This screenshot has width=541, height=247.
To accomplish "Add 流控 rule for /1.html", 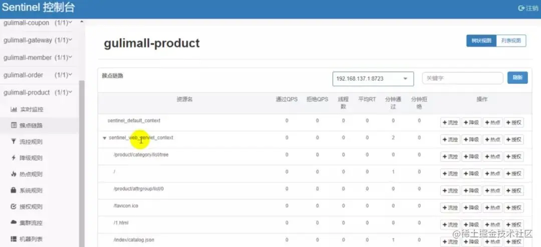I will click(x=450, y=224).
